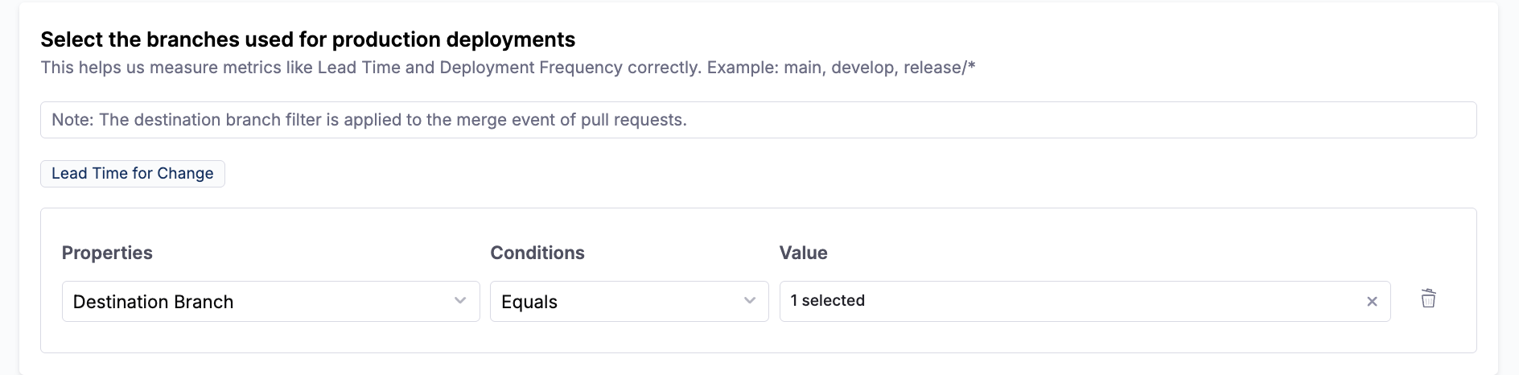
Task: Click the 'Destination Branch' text in the selector
Action: point(153,302)
